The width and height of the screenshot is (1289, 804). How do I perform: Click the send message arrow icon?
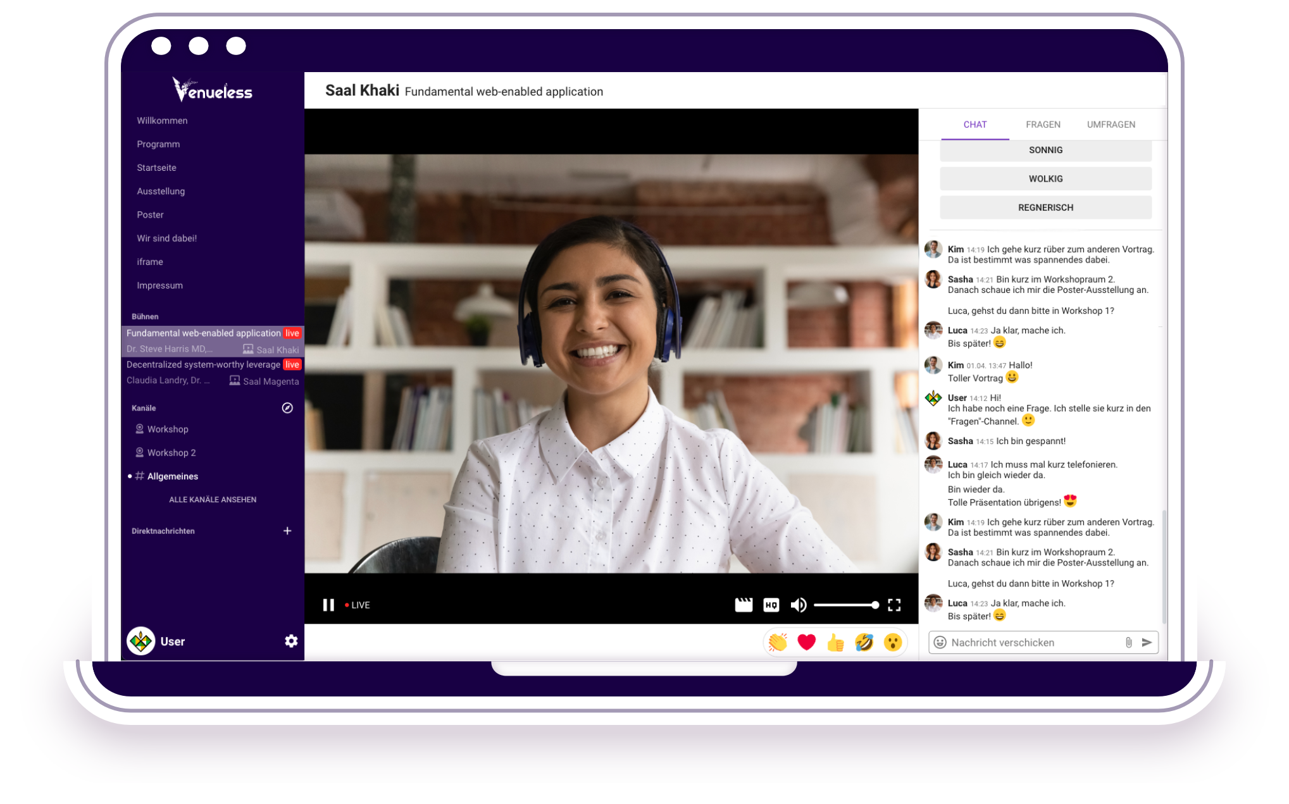point(1147,643)
